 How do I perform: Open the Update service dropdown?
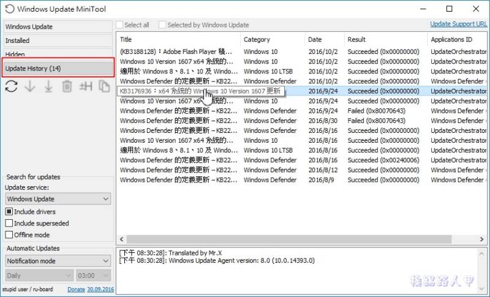point(58,199)
